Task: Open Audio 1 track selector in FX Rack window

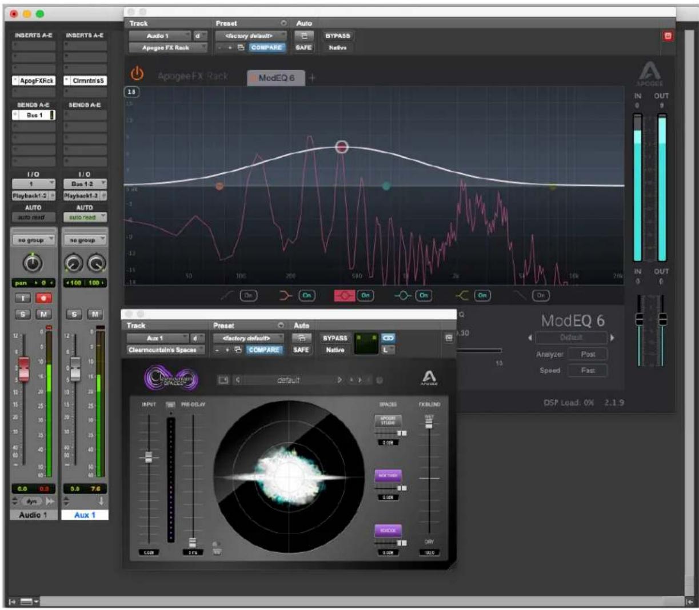Action: click(160, 36)
